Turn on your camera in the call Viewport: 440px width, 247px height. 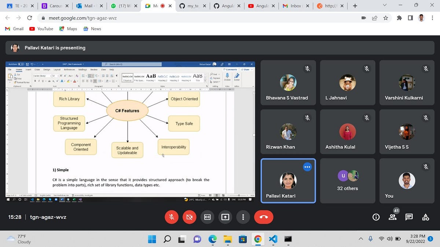[189, 217]
